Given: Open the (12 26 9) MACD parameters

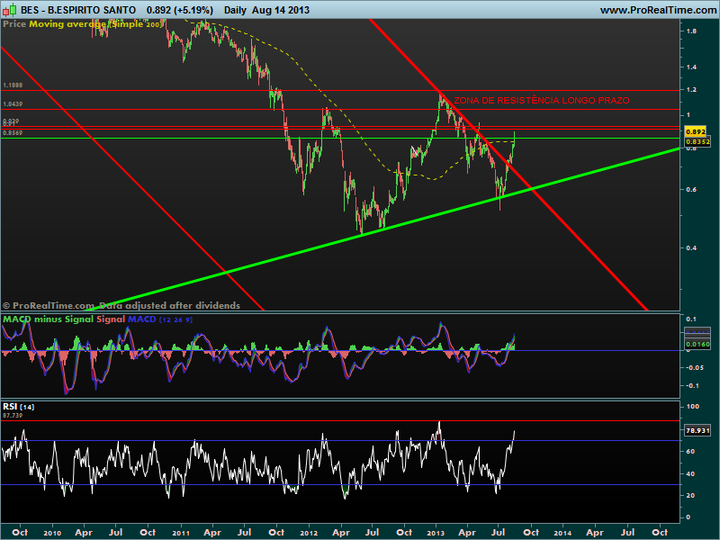Looking at the screenshot, I should 175,319.
